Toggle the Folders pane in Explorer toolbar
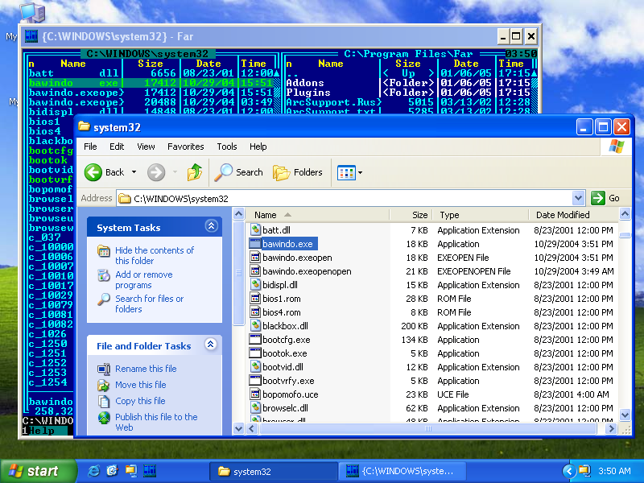Image resolution: width=644 pixels, height=483 pixels. tap(298, 172)
